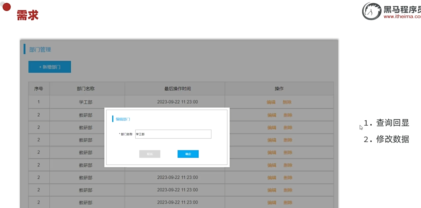Click the 编辑部门 dialog title
Image resolution: width=421 pixels, height=208 pixels.
point(123,119)
